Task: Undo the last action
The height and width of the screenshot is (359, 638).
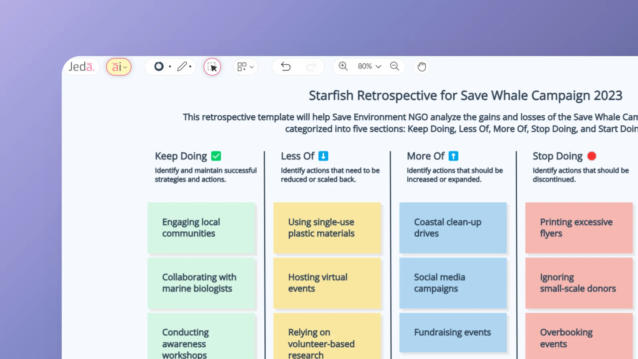Action: (286, 66)
